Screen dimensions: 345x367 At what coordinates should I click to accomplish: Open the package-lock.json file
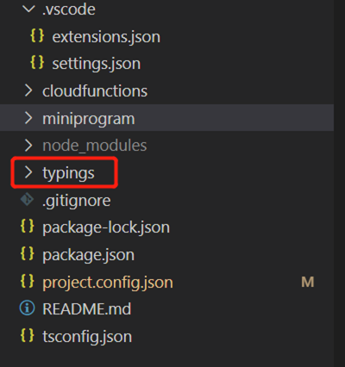(x=106, y=227)
